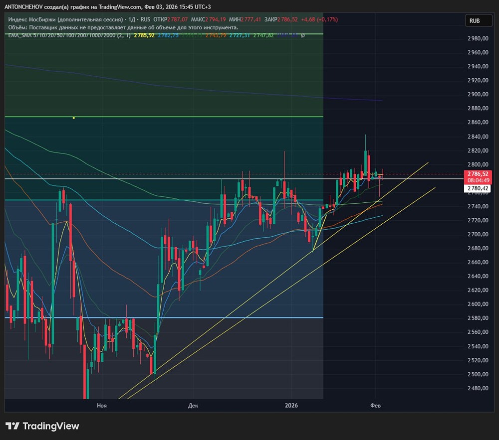The width and height of the screenshot is (499, 440).
Task: Click the bar countdown timer 08:04:49
Action: (x=478, y=180)
